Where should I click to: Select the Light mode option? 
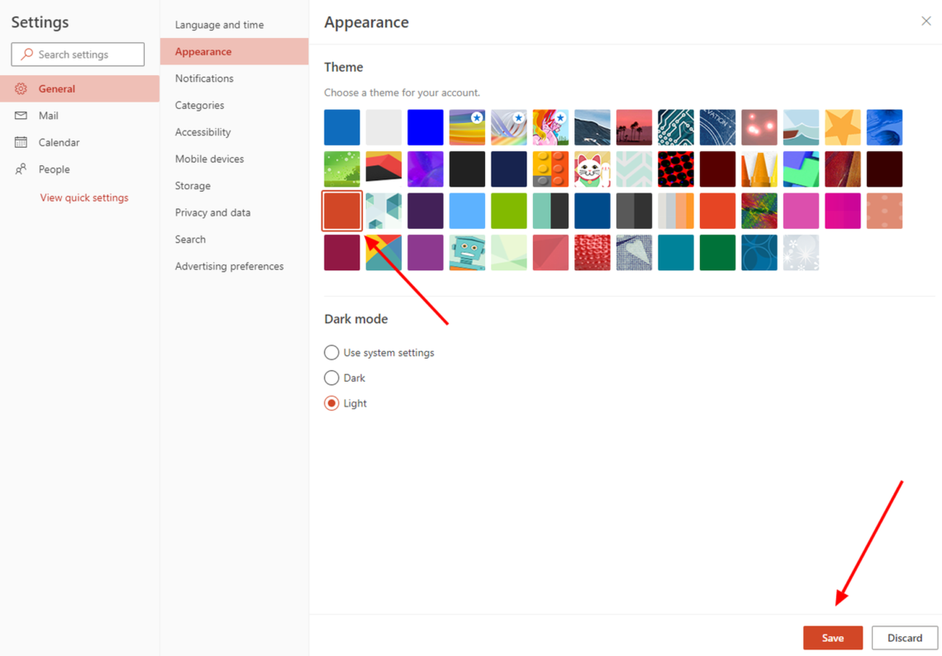click(331, 403)
